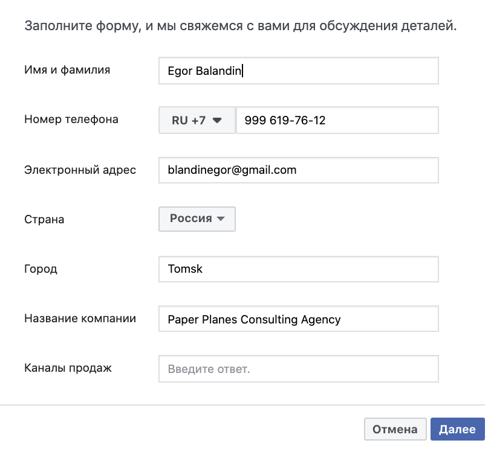Click the Электронный адрес label
The height and width of the screenshot is (449, 491).
point(80,170)
